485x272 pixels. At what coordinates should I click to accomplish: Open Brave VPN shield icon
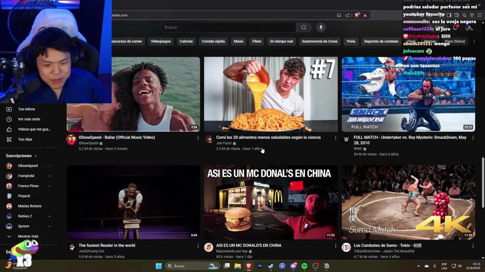click(x=472, y=15)
